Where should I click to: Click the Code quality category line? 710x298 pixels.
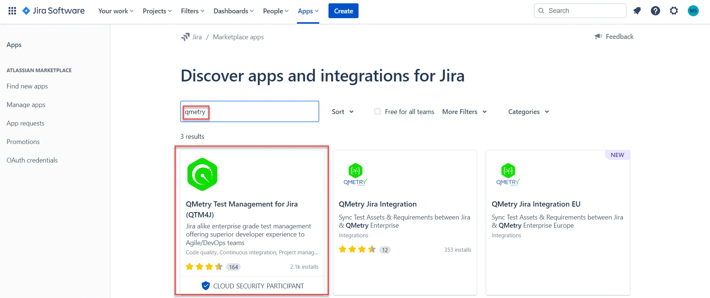(x=252, y=252)
